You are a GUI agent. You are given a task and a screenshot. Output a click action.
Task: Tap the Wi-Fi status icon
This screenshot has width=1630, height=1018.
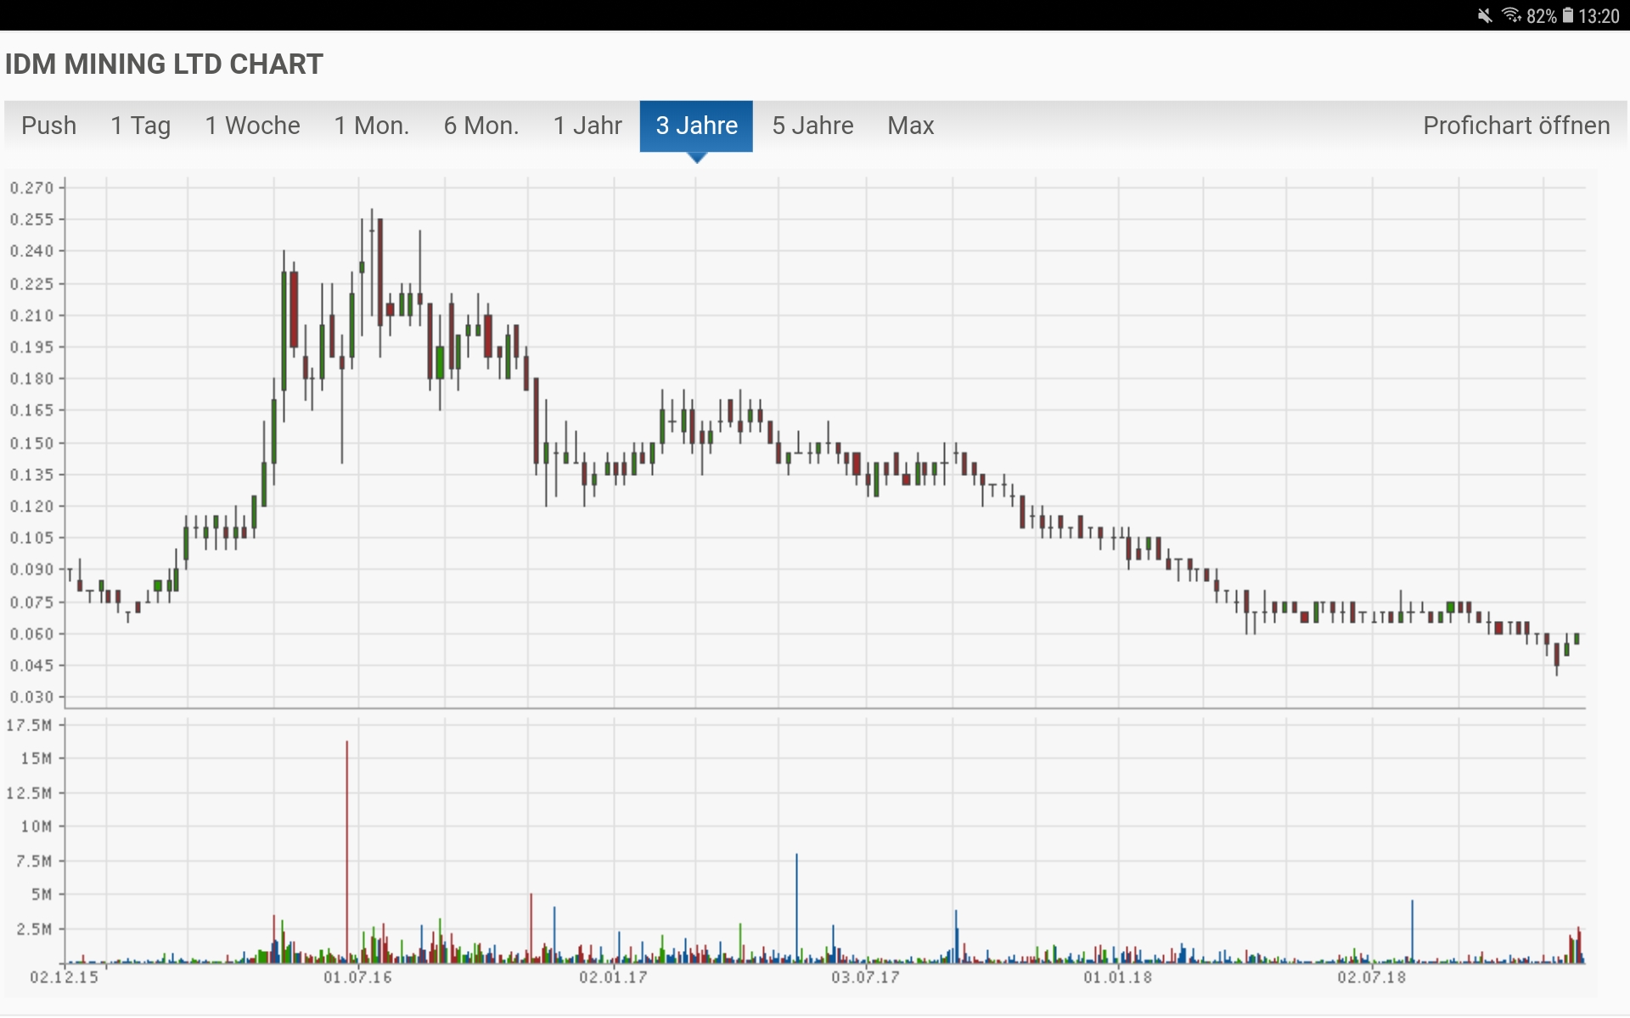tap(1511, 15)
